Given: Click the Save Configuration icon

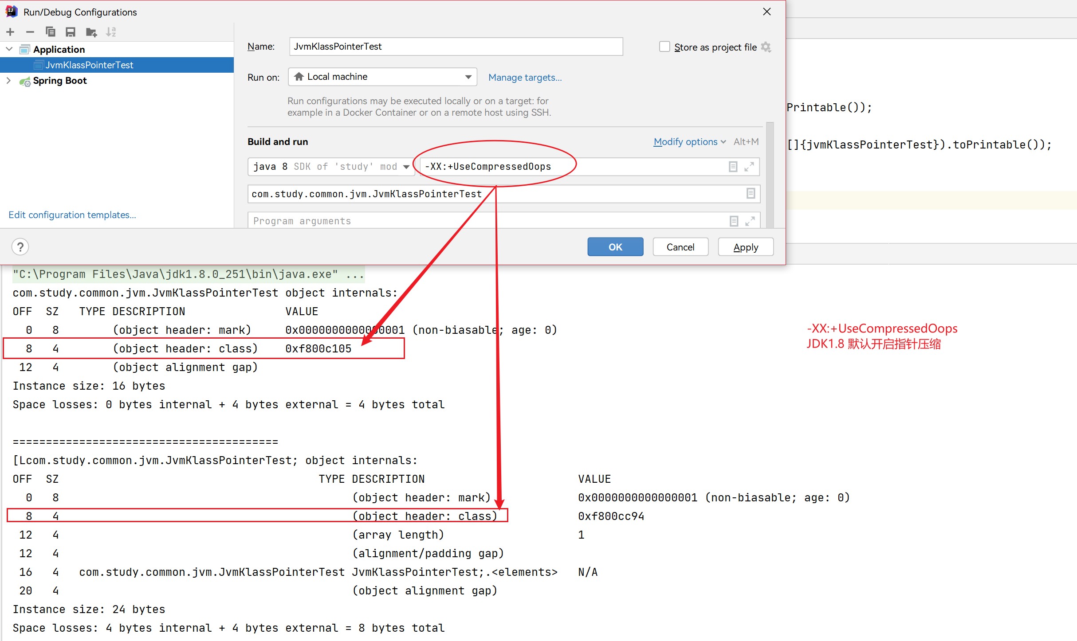Looking at the screenshot, I should 70,32.
